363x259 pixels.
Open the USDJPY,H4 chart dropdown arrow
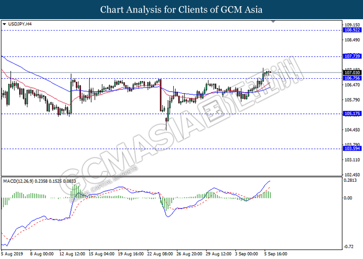click(x=4, y=24)
